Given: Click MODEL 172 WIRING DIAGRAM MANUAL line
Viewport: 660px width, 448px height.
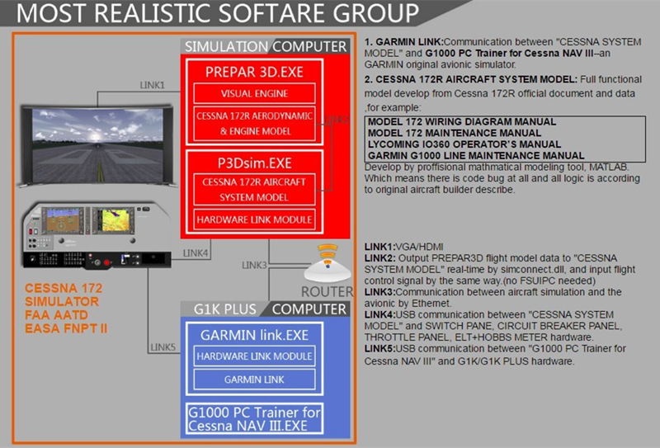Looking at the screenshot, I should coord(462,121).
